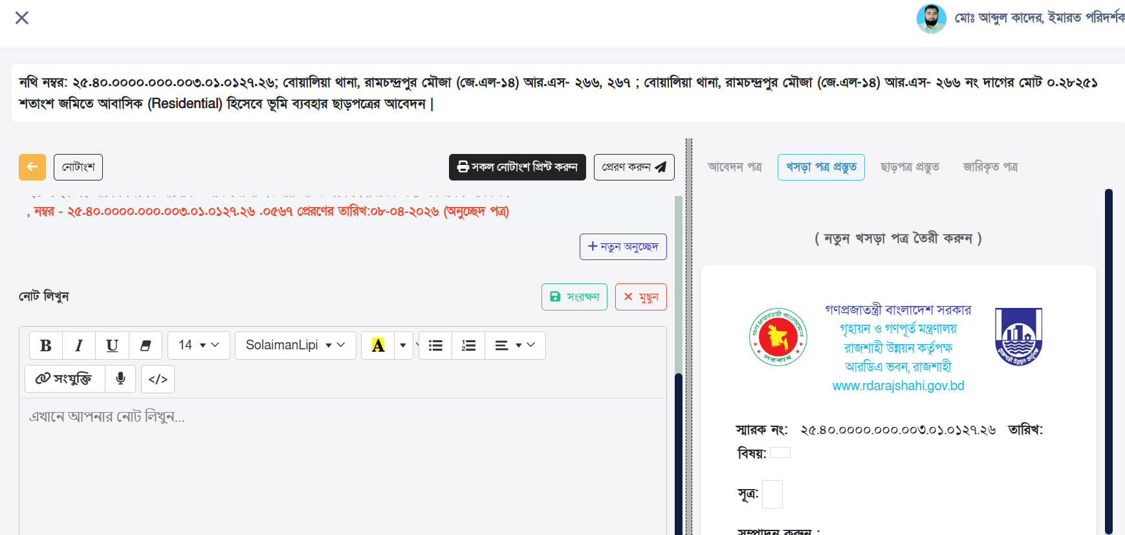The image size is (1125, 535).
Task: Open the সংযুক্তি attachment link tool
Action: pyautogui.click(x=65, y=378)
